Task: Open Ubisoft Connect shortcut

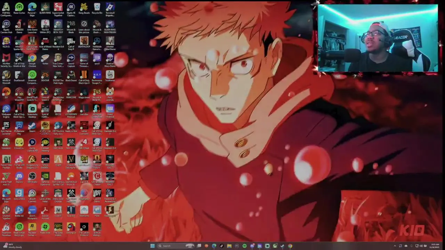Action: tap(32, 196)
